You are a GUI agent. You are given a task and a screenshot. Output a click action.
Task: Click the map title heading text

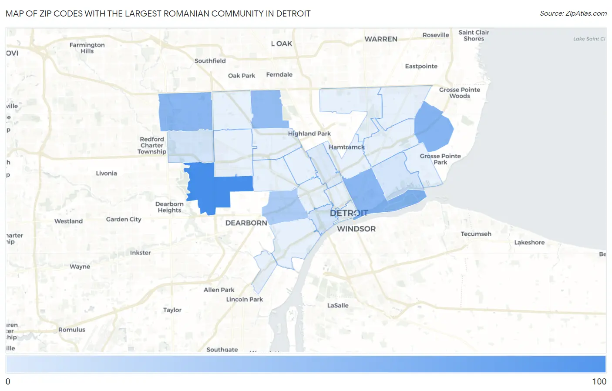pos(158,13)
